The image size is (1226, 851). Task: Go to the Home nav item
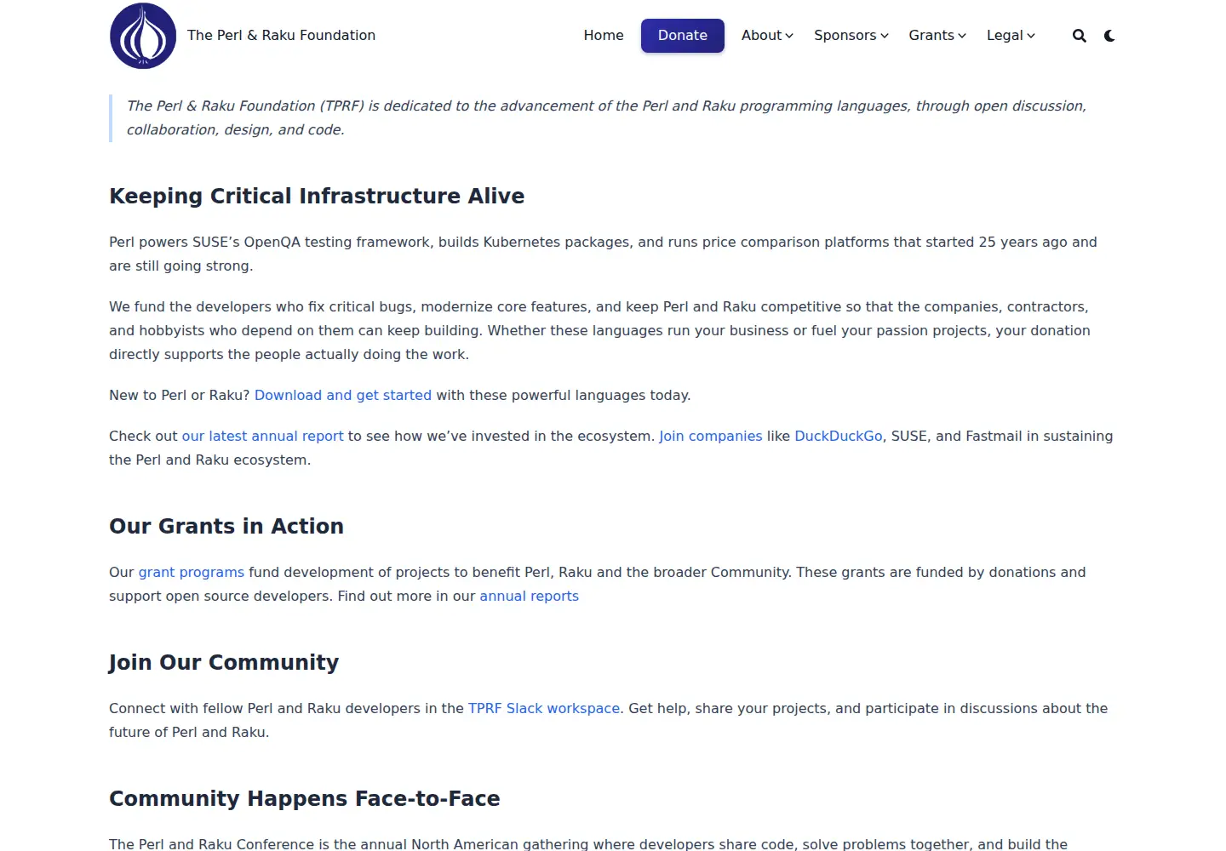pos(604,36)
